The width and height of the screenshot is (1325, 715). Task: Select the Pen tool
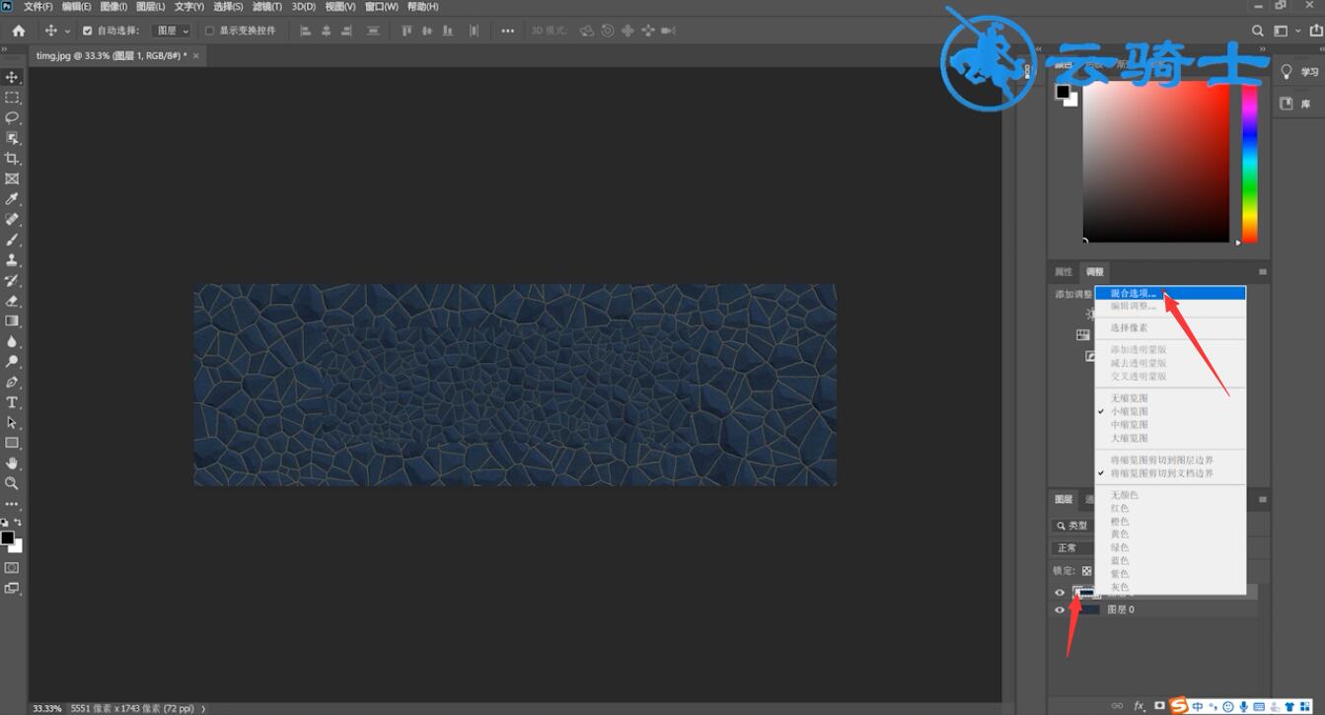[12, 382]
